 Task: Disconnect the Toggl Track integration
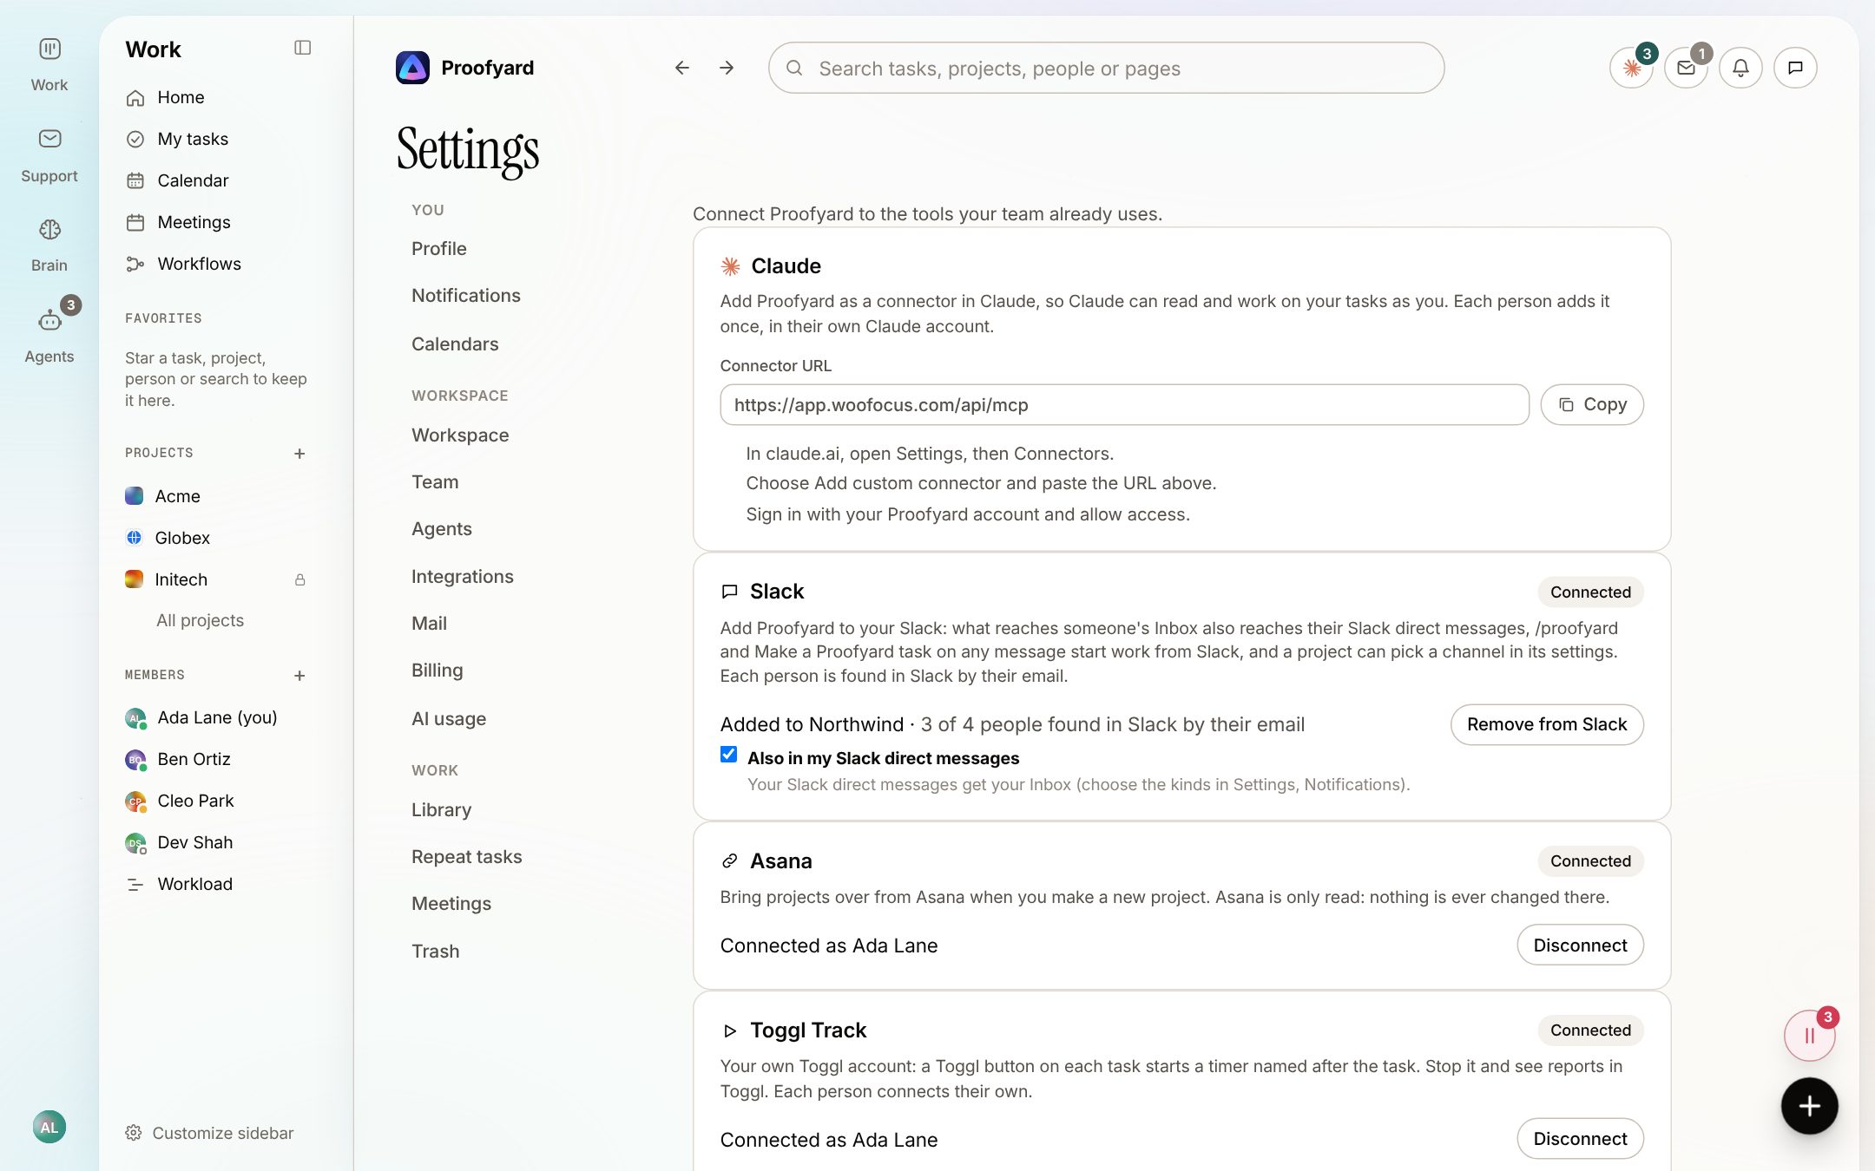point(1580,1138)
